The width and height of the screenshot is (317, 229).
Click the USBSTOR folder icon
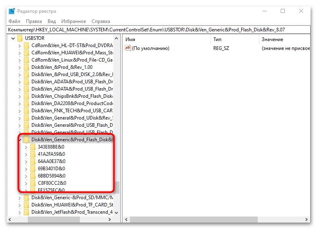coord(20,38)
